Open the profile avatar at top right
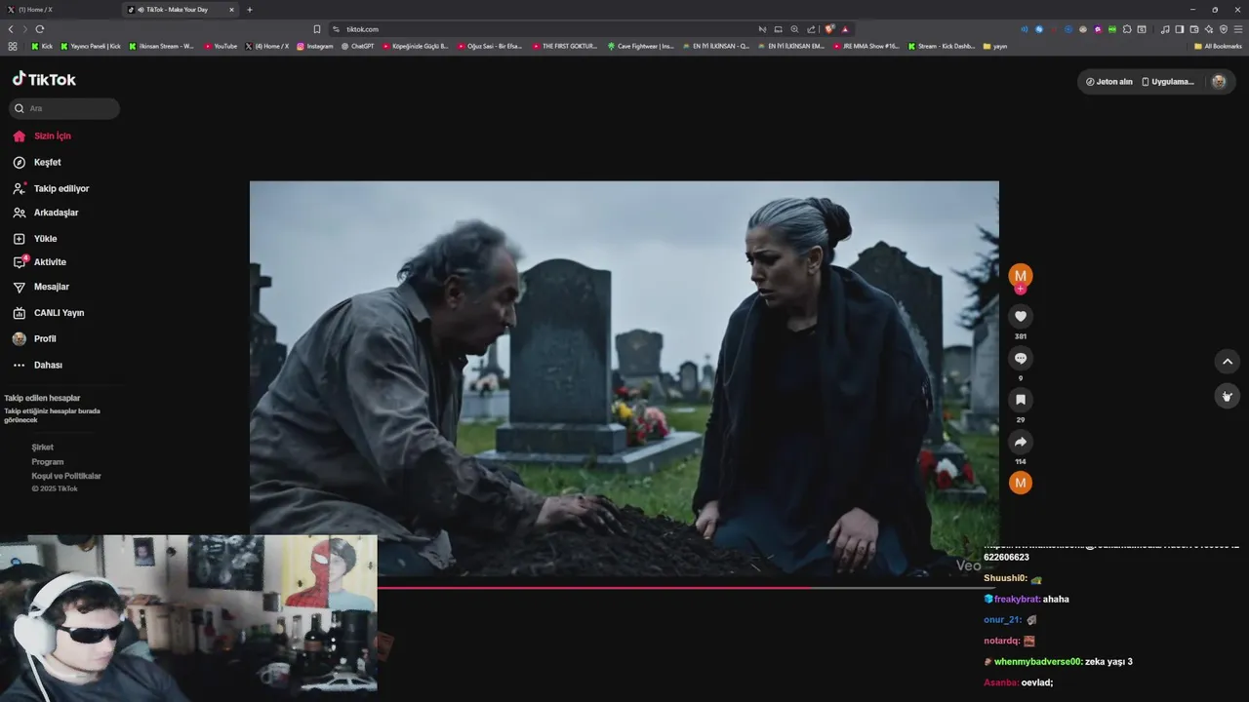 1219,82
